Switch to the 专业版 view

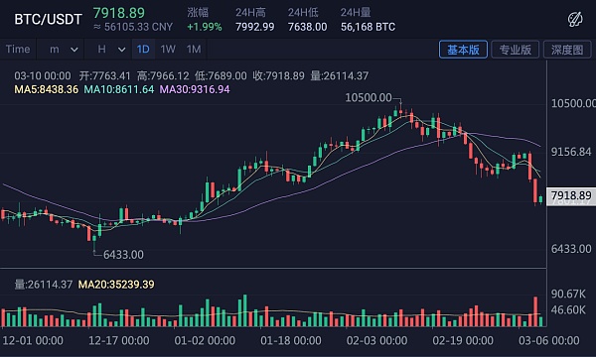[x=515, y=50]
